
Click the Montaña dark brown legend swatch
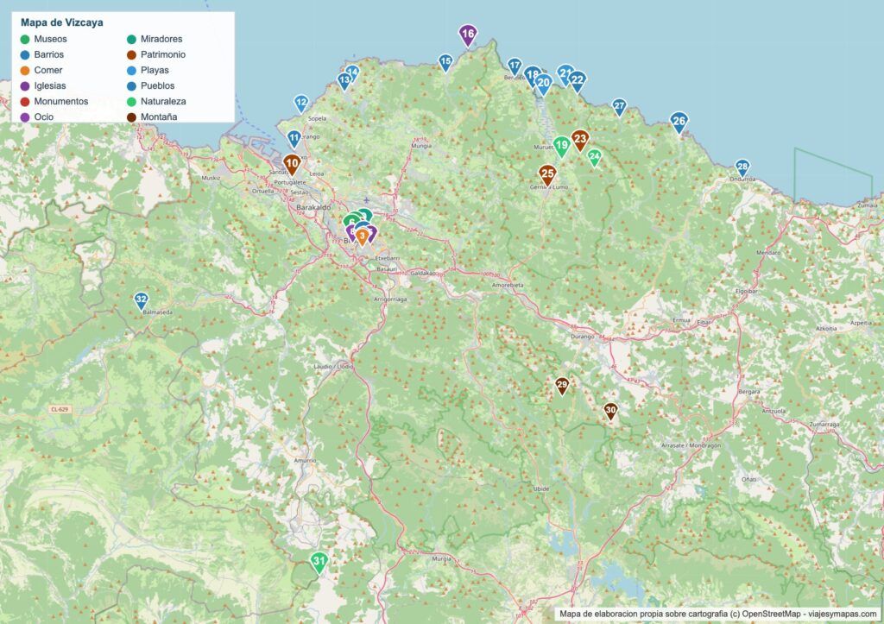click(x=131, y=117)
